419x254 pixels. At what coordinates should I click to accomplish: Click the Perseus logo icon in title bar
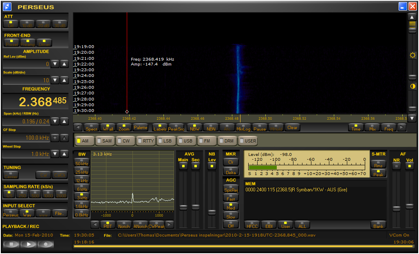tap(7, 7)
